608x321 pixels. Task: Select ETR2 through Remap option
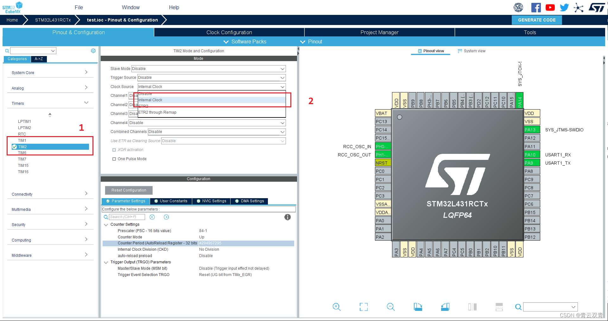[212, 112]
